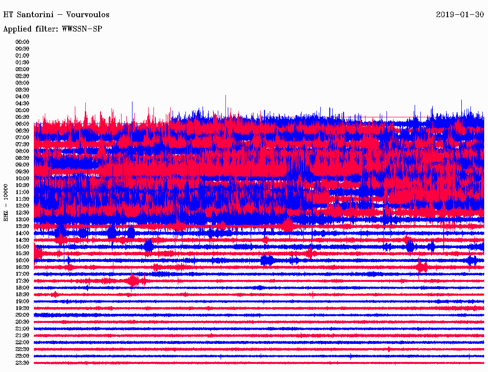Click the 04:00 time label
The height and width of the screenshot is (372, 488).
[x=22, y=97]
